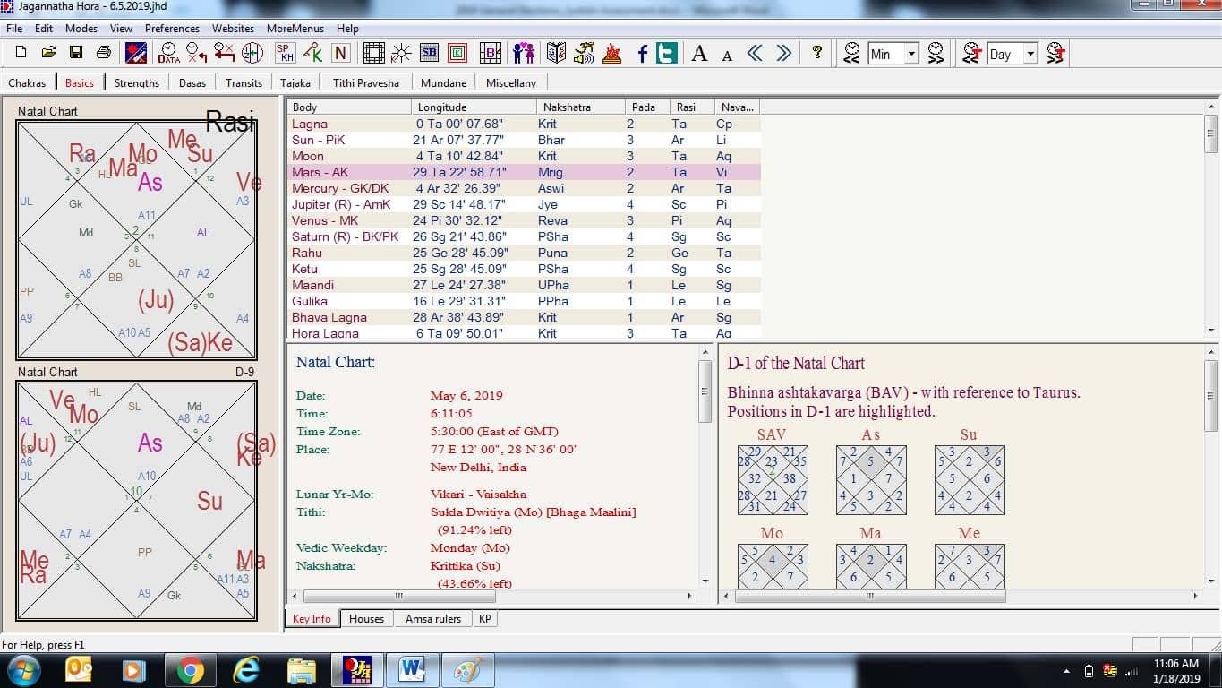Select the Mars - AK row

[524, 172]
